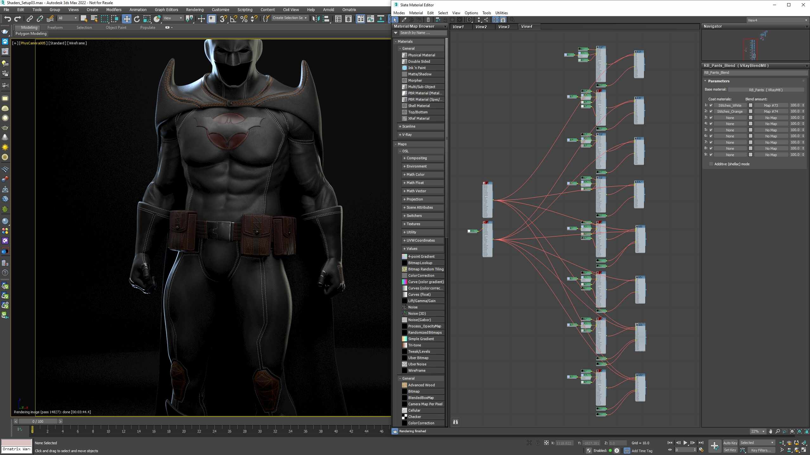Image resolution: width=810 pixels, height=455 pixels.
Task: Click time slider 0 / 100 handle
Action: (x=38, y=421)
